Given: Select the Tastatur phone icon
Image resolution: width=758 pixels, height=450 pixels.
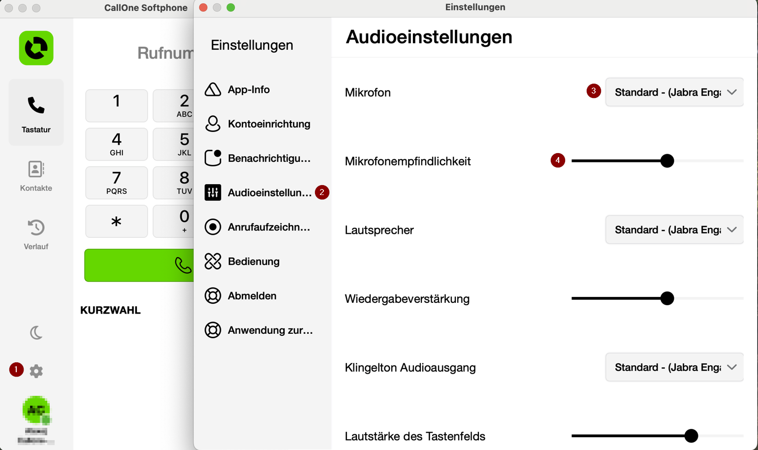Looking at the screenshot, I should pyautogui.click(x=36, y=105).
